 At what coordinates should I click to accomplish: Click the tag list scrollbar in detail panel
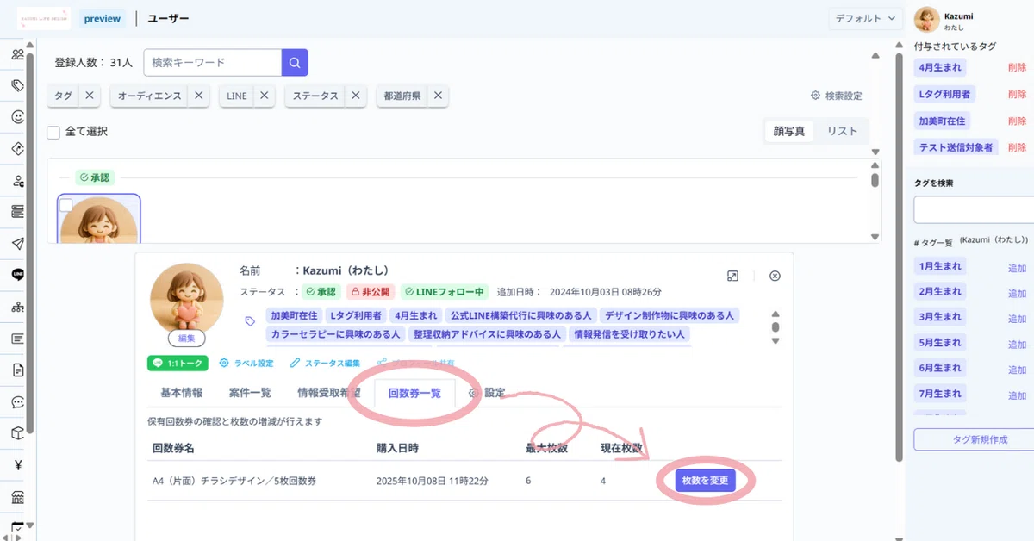(x=775, y=327)
